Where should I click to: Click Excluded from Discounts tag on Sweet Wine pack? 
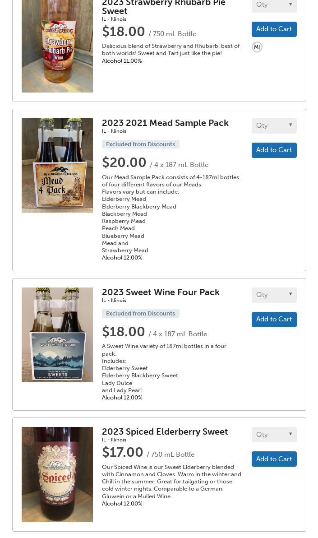pyautogui.click(x=140, y=314)
